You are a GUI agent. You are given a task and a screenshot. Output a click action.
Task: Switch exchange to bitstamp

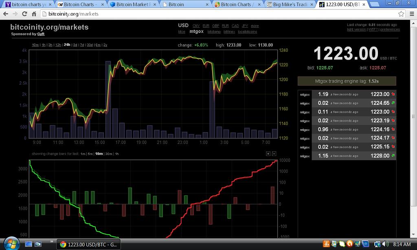214,32
